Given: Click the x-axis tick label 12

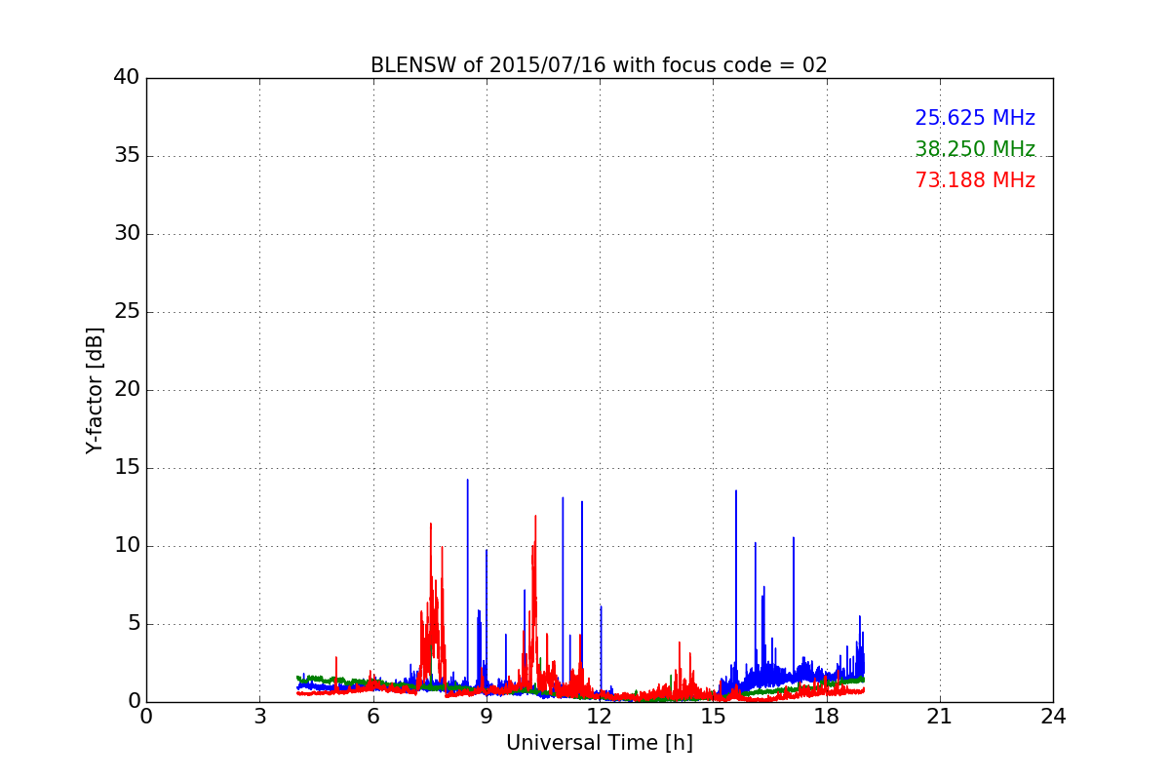Looking at the screenshot, I should pos(600,716).
